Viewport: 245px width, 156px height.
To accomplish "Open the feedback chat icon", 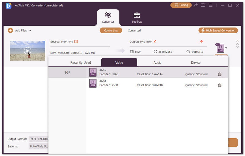I will (203, 6).
